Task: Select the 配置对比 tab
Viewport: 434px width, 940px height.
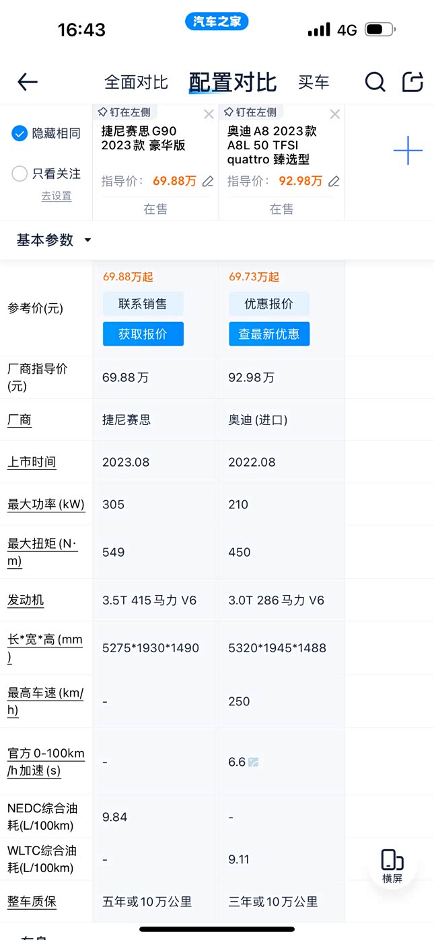Action: (x=233, y=82)
